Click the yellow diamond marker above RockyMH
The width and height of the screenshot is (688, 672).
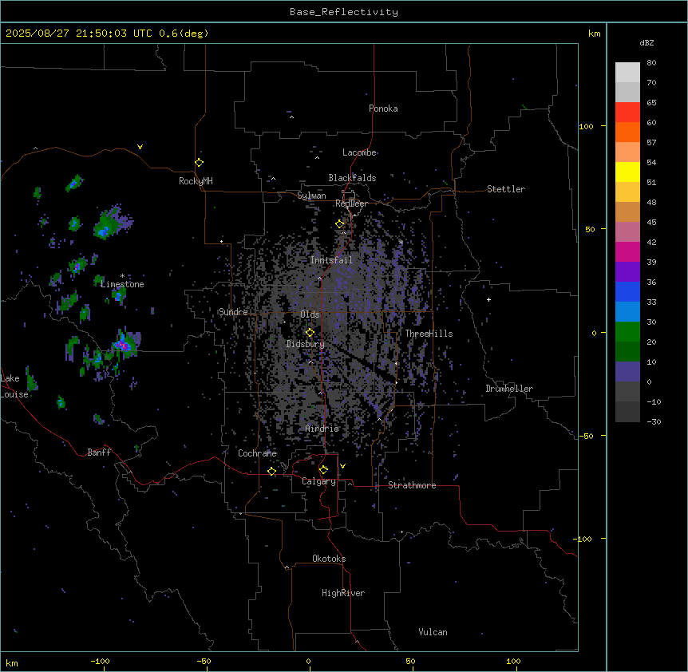click(x=200, y=163)
